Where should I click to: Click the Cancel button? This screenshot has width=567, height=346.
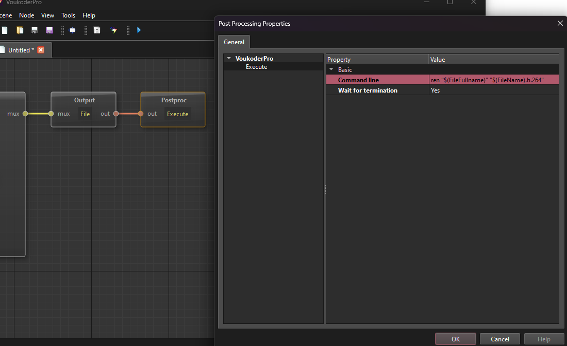pyautogui.click(x=499, y=339)
